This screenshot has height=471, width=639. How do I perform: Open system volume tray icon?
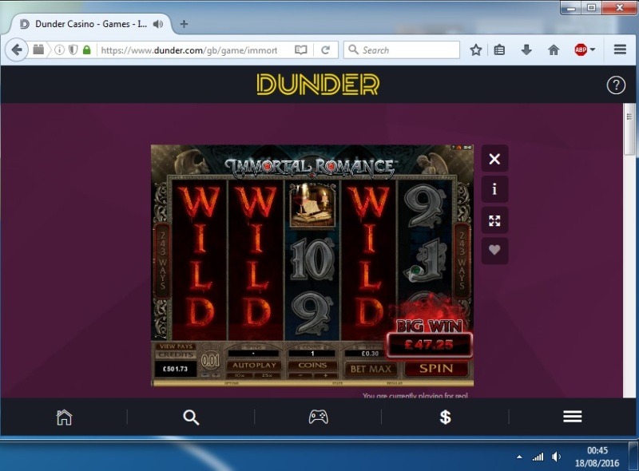pyautogui.click(x=556, y=457)
